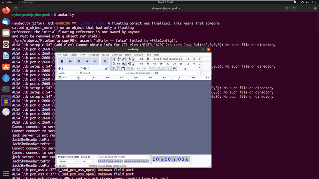Click the Fit project to width icon
This screenshot has height=179, width=319.
(x=164, y=69)
